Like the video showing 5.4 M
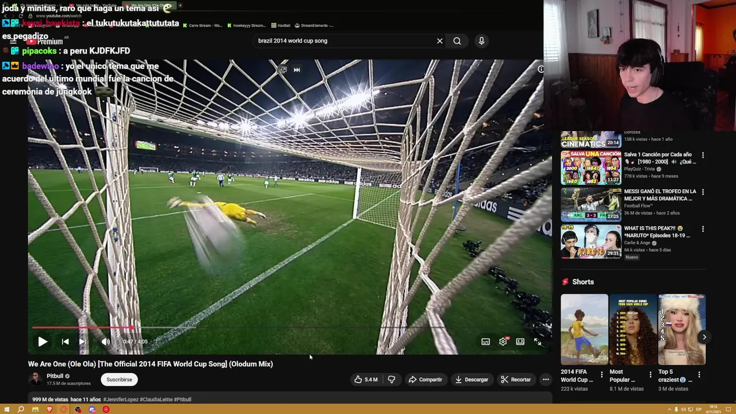736x414 pixels. pyautogui.click(x=366, y=379)
